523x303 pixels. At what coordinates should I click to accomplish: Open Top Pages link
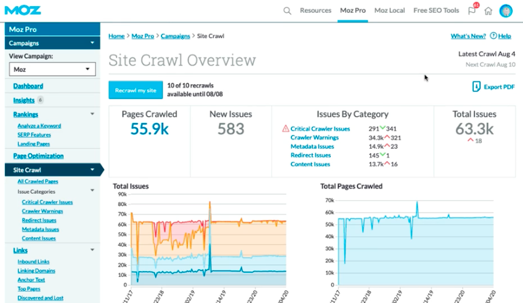pos(29,289)
